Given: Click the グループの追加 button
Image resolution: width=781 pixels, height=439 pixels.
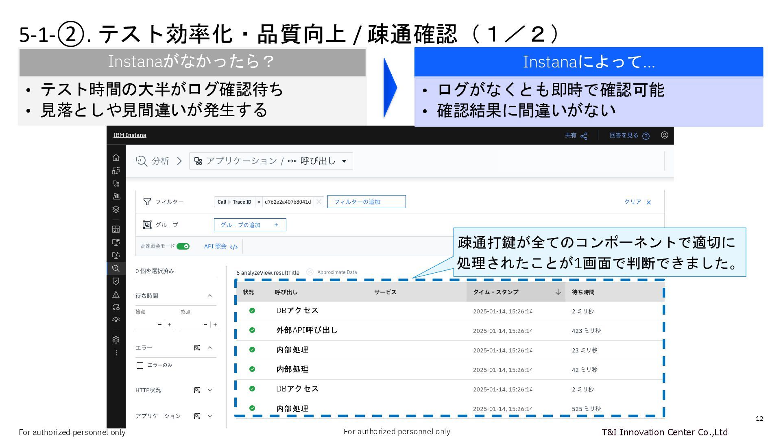Looking at the screenshot, I should pos(250,225).
